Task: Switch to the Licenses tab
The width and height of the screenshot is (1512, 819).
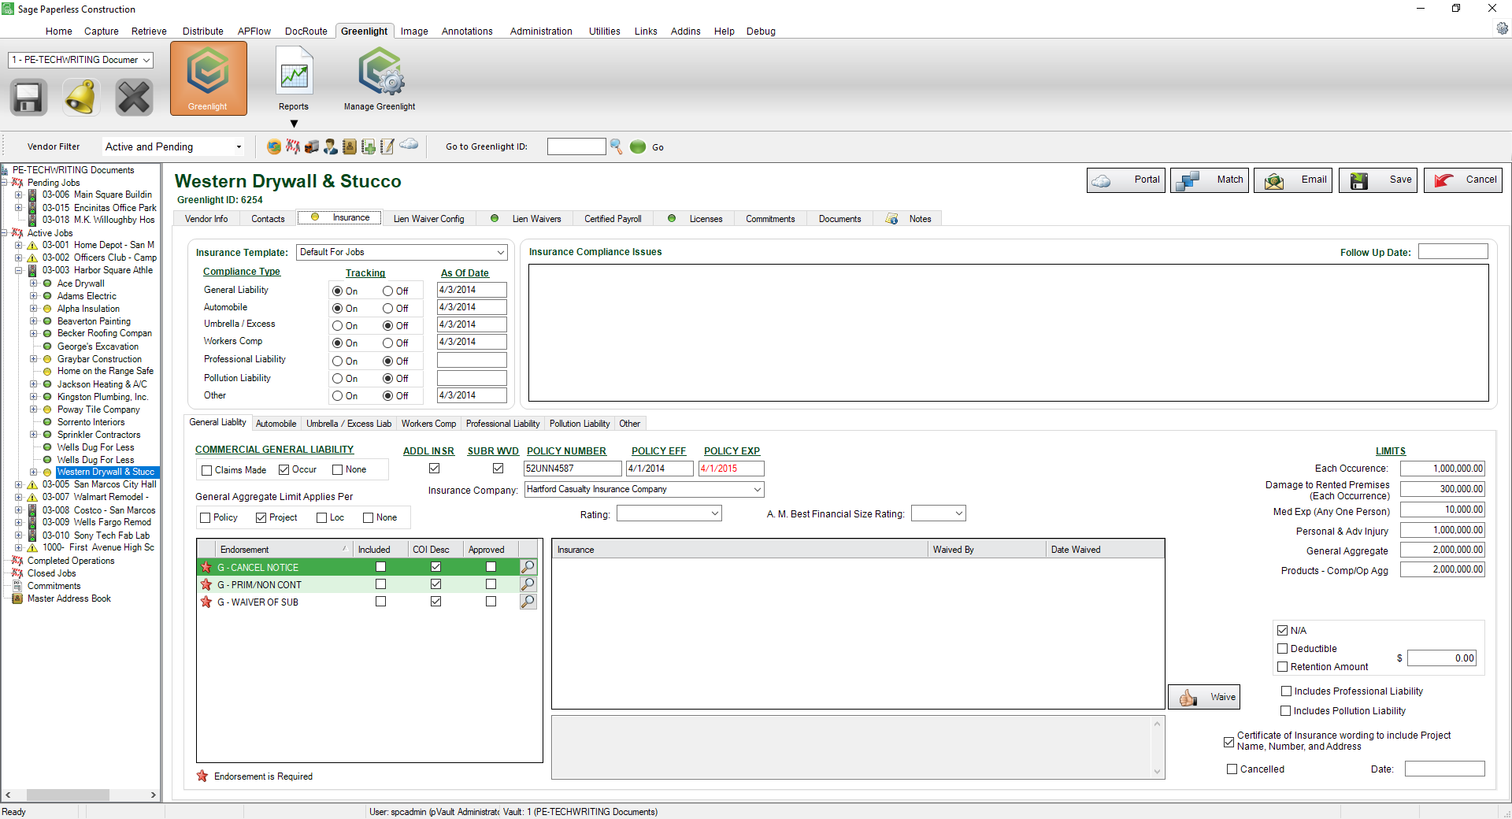Action: 695,219
